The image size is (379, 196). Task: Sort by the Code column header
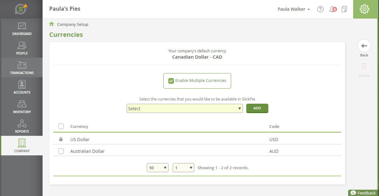pos(274,126)
